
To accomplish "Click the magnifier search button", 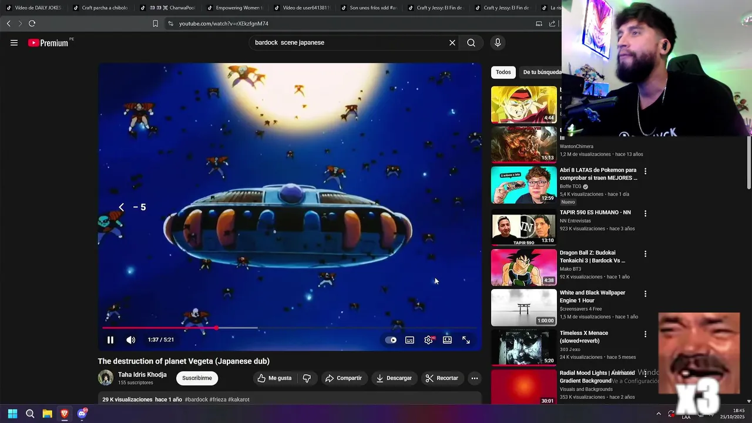I will click(x=471, y=43).
